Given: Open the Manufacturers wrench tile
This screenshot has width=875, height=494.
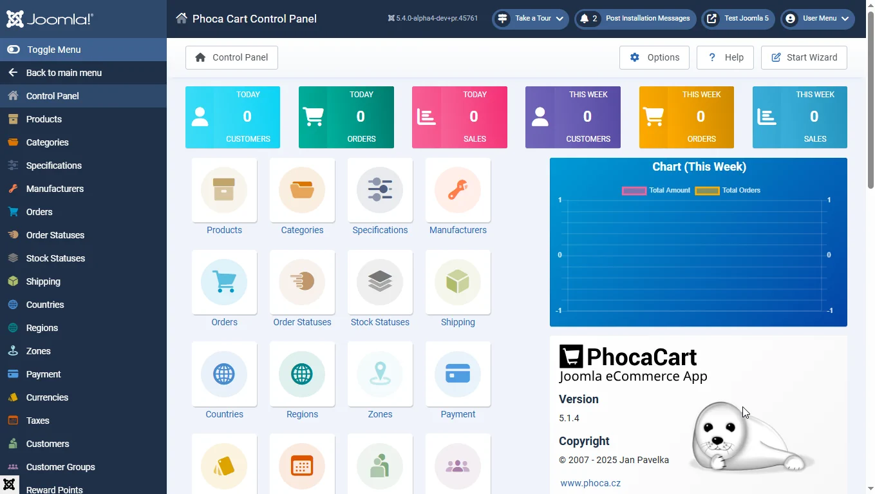Looking at the screenshot, I should click(x=458, y=190).
